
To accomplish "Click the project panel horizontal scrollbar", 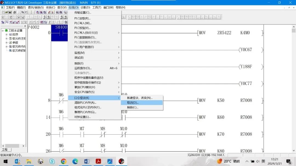I will 12,146.
